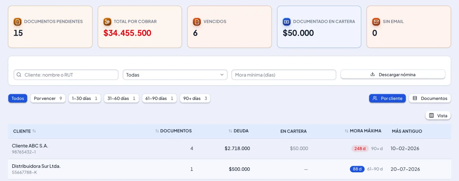The width and height of the screenshot is (459, 181).
Task: Open the Cliente ABC S.A. row
Action: [x=229, y=149]
